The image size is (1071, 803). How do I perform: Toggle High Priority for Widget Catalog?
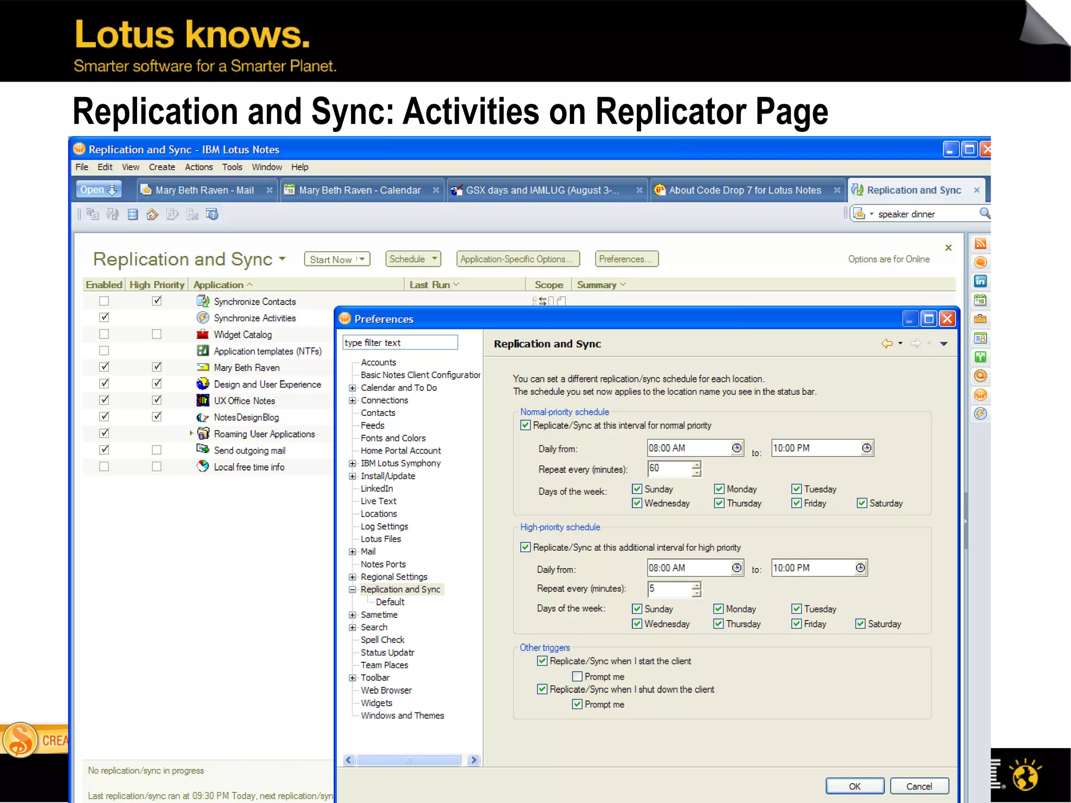pyautogui.click(x=156, y=334)
